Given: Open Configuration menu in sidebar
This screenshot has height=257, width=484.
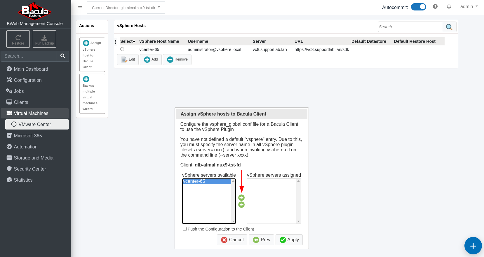Looking at the screenshot, I should [35, 80].
